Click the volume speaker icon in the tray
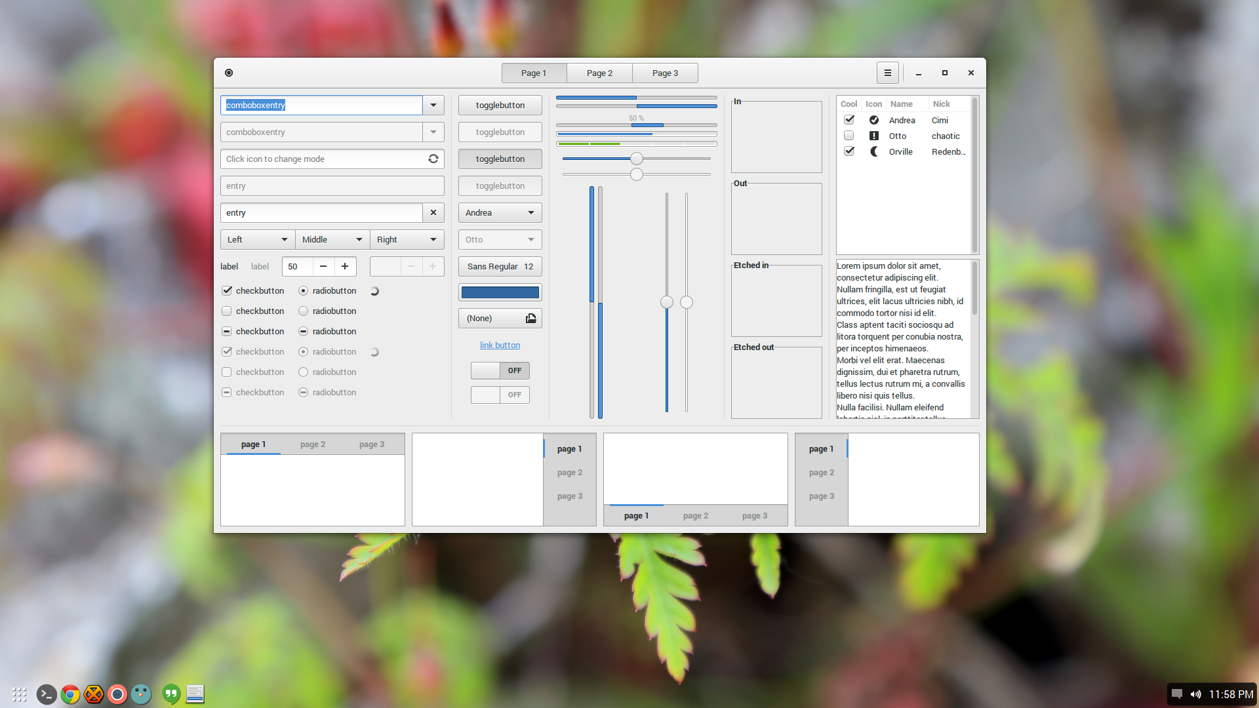 click(x=1196, y=694)
